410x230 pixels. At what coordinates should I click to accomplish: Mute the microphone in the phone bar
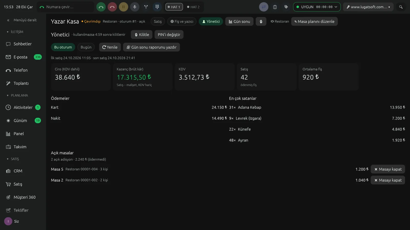[x=135, y=7]
